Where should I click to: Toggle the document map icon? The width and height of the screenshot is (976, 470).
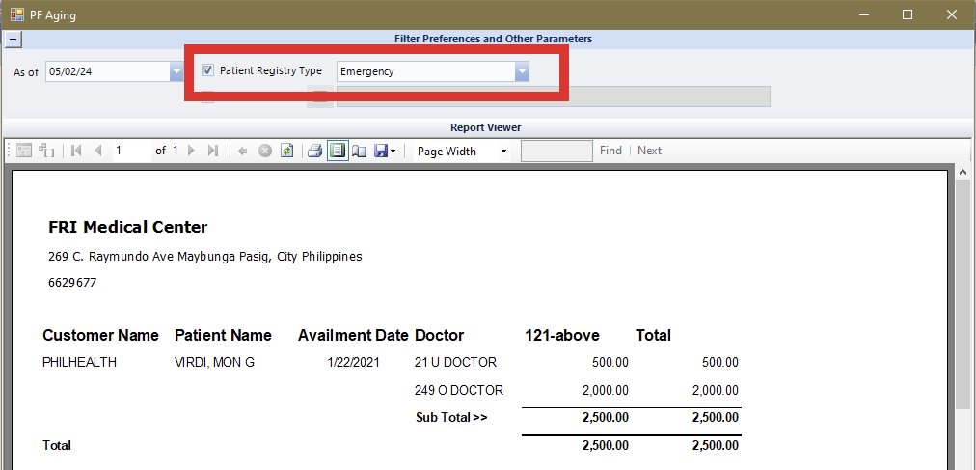[x=24, y=151]
